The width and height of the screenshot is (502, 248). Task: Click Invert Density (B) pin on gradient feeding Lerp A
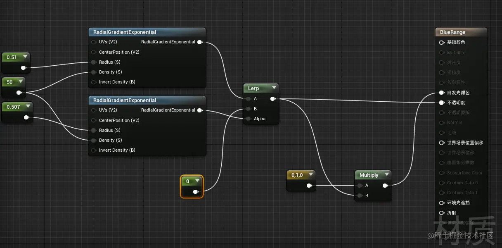point(94,82)
